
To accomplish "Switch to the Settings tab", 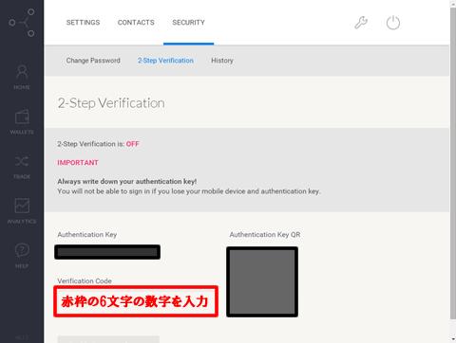I will tap(83, 23).
